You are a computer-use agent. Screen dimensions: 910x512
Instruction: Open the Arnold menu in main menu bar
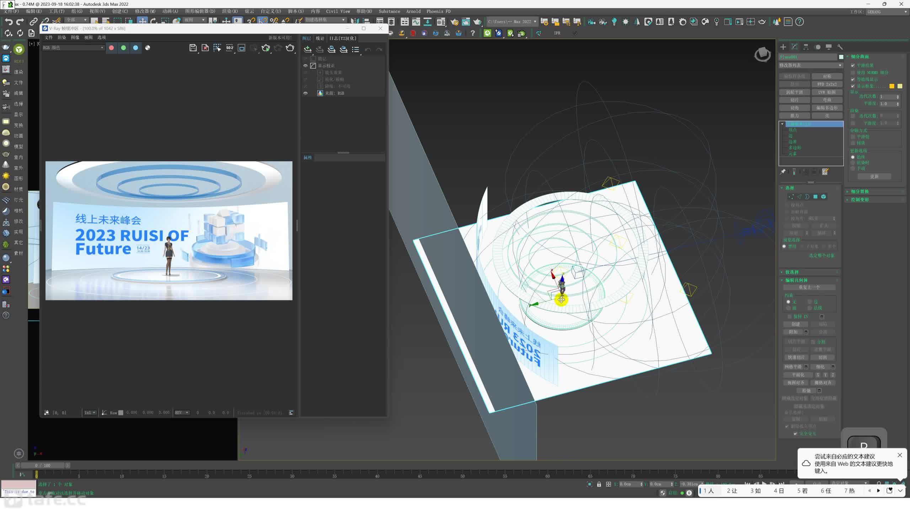(x=413, y=11)
